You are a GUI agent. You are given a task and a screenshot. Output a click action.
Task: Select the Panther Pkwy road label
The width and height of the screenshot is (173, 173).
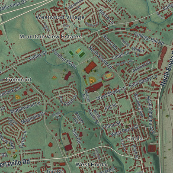[64, 59]
